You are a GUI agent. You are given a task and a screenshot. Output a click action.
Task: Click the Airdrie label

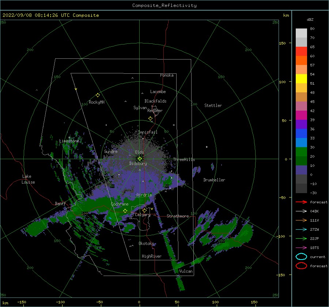click(144, 195)
